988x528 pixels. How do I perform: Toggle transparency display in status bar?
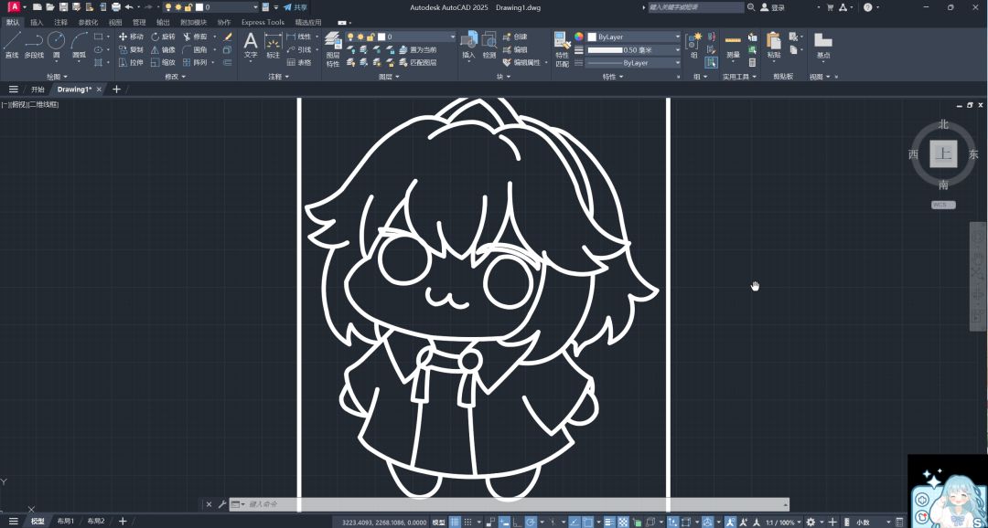click(623, 523)
